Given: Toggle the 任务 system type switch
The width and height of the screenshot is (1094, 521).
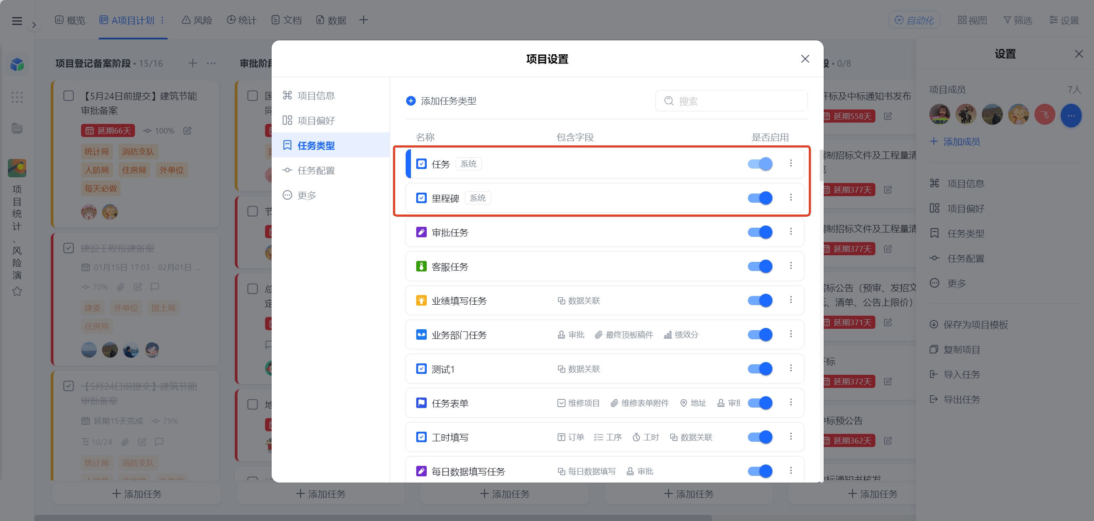Looking at the screenshot, I should point(760,164).
